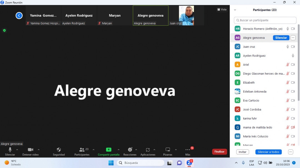Expand arrow next to Pizarras
Screen dimensions: 300x168
coord(176,150)
